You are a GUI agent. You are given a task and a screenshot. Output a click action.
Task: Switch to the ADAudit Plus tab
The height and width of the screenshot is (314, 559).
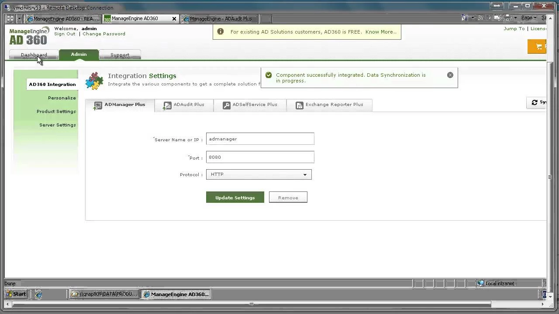coord(184,105)
